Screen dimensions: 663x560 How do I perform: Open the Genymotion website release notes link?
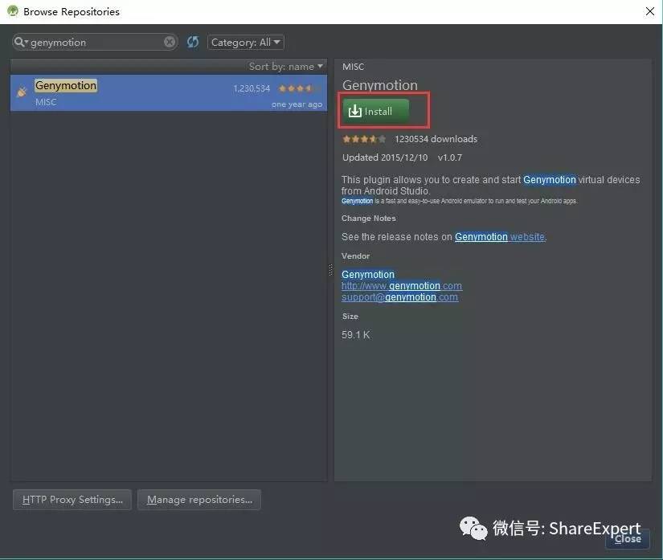click(x=500, y=237)
